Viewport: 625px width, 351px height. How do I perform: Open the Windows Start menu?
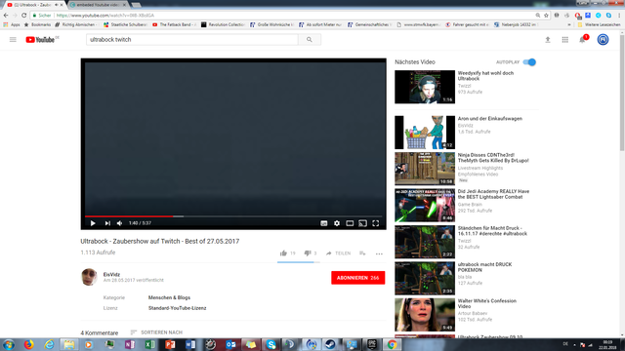click(9, 344)
